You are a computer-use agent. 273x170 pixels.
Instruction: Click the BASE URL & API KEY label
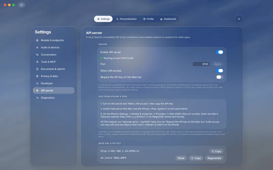point(110,143)
